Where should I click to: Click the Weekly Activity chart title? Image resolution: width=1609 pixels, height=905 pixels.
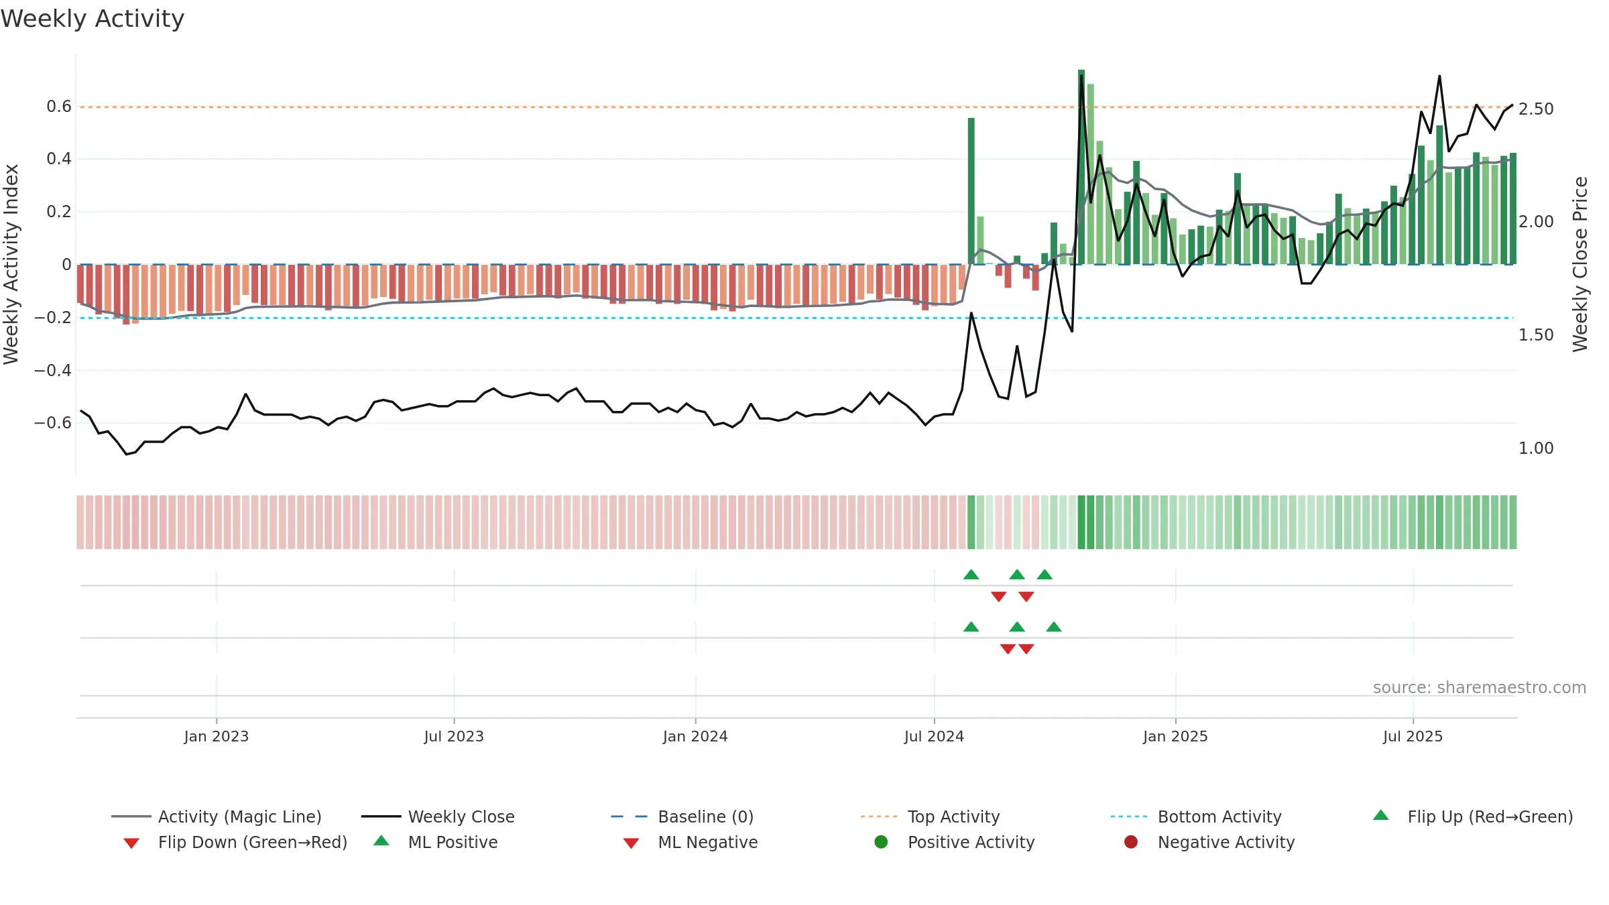click(93, 19)
